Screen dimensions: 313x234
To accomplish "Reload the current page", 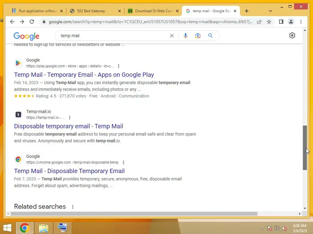I will click(x=32, y=22).
